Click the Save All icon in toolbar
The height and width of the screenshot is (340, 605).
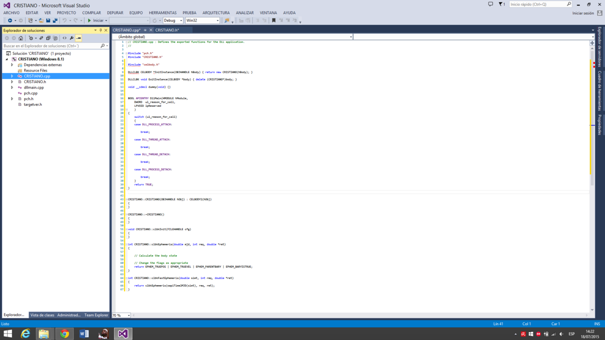click(55, 21)
